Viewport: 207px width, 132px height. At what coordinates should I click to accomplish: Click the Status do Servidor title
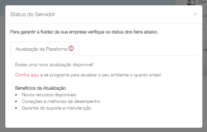33,14
